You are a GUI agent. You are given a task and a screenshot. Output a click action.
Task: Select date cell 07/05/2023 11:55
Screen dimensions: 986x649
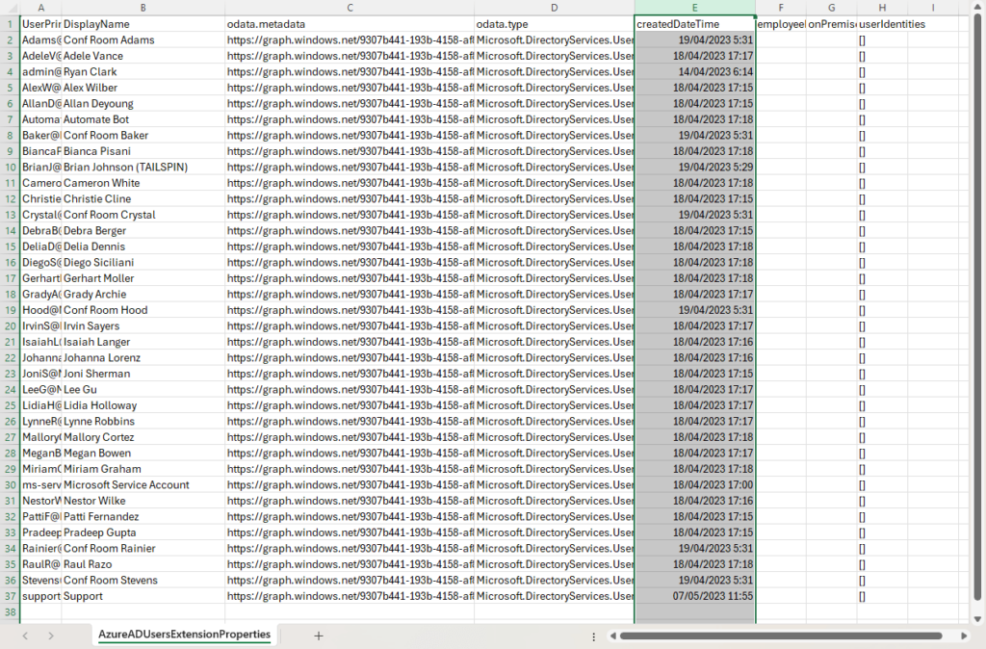[x=695, y=596]
